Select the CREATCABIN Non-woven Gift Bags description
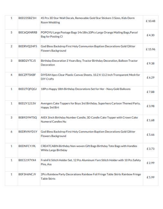 point(89,148)
